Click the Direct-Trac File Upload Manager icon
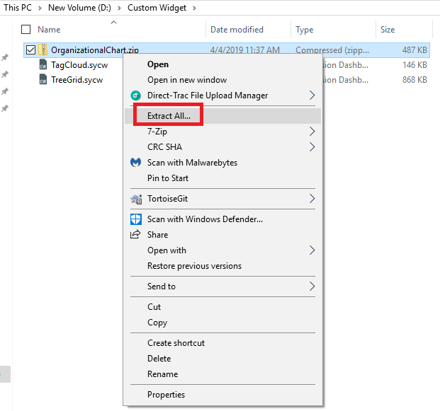Screen dimensions: 440x411 [136, 95]
